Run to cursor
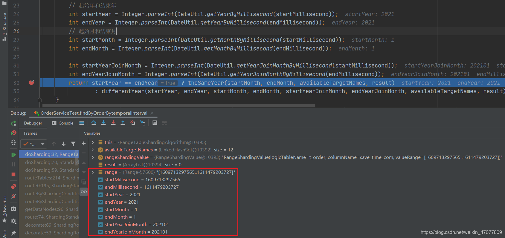 [x=143, y=123]
